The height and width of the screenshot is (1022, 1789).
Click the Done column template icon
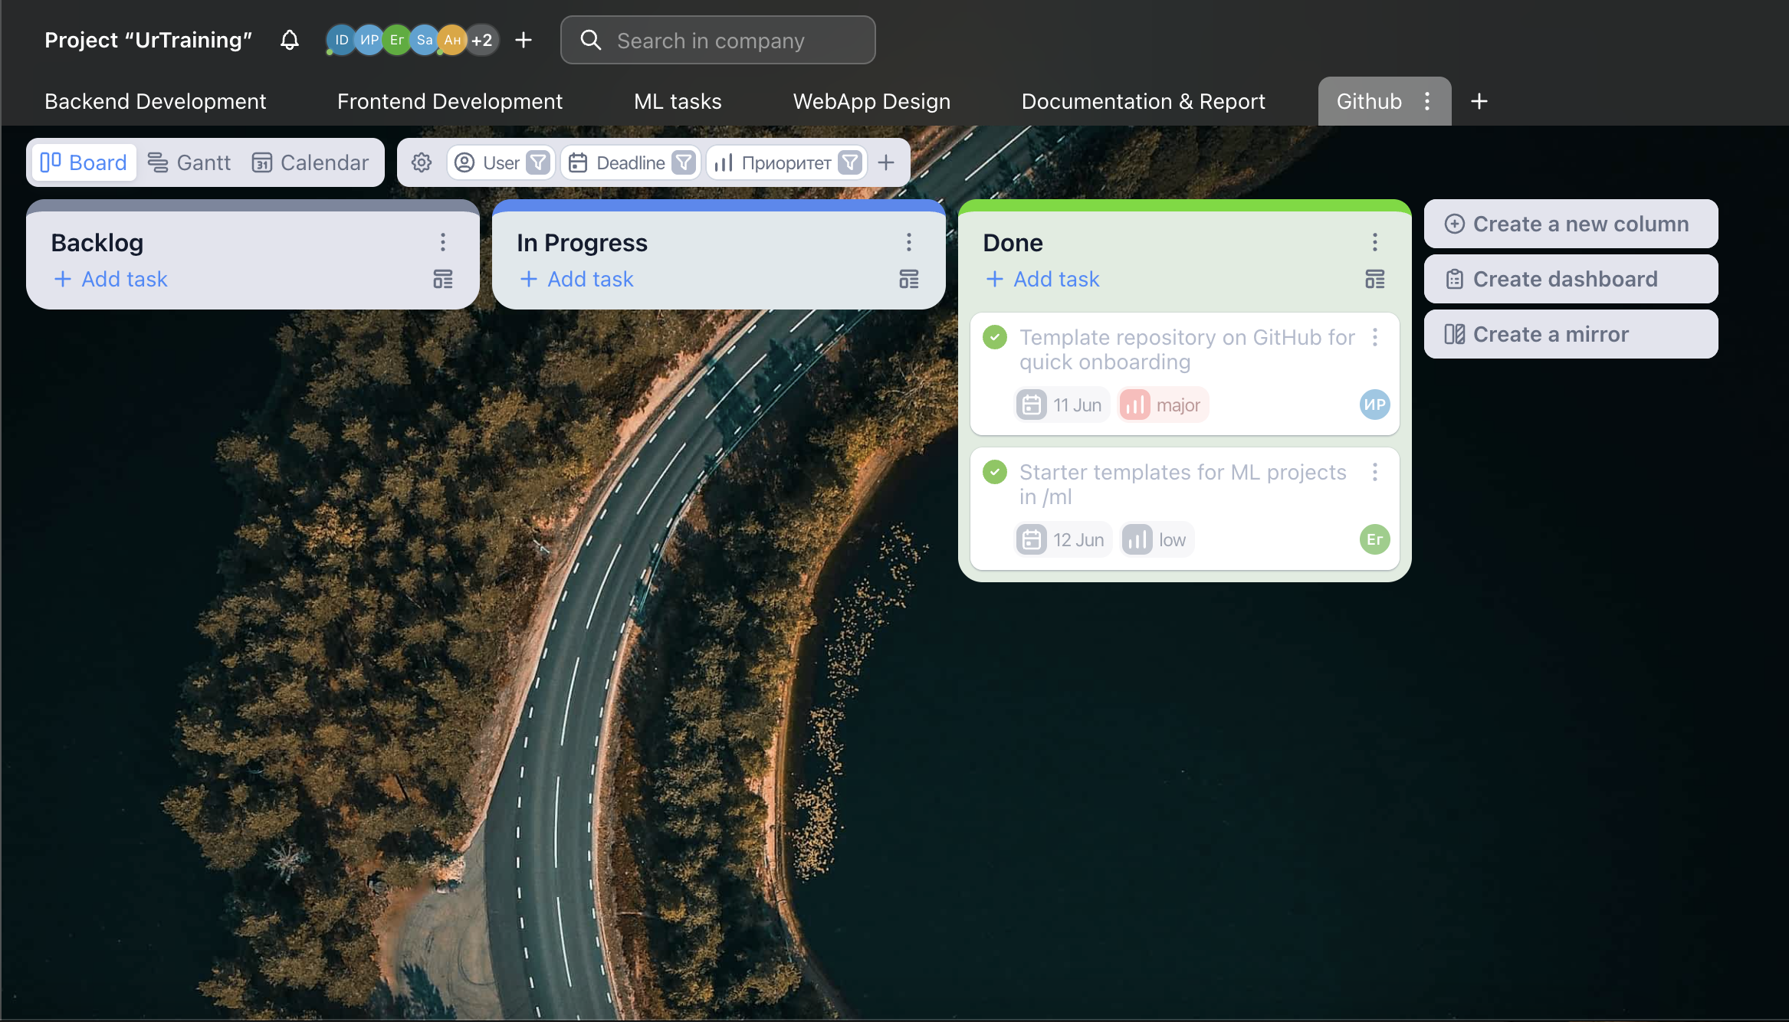[x=1375, y=279]
